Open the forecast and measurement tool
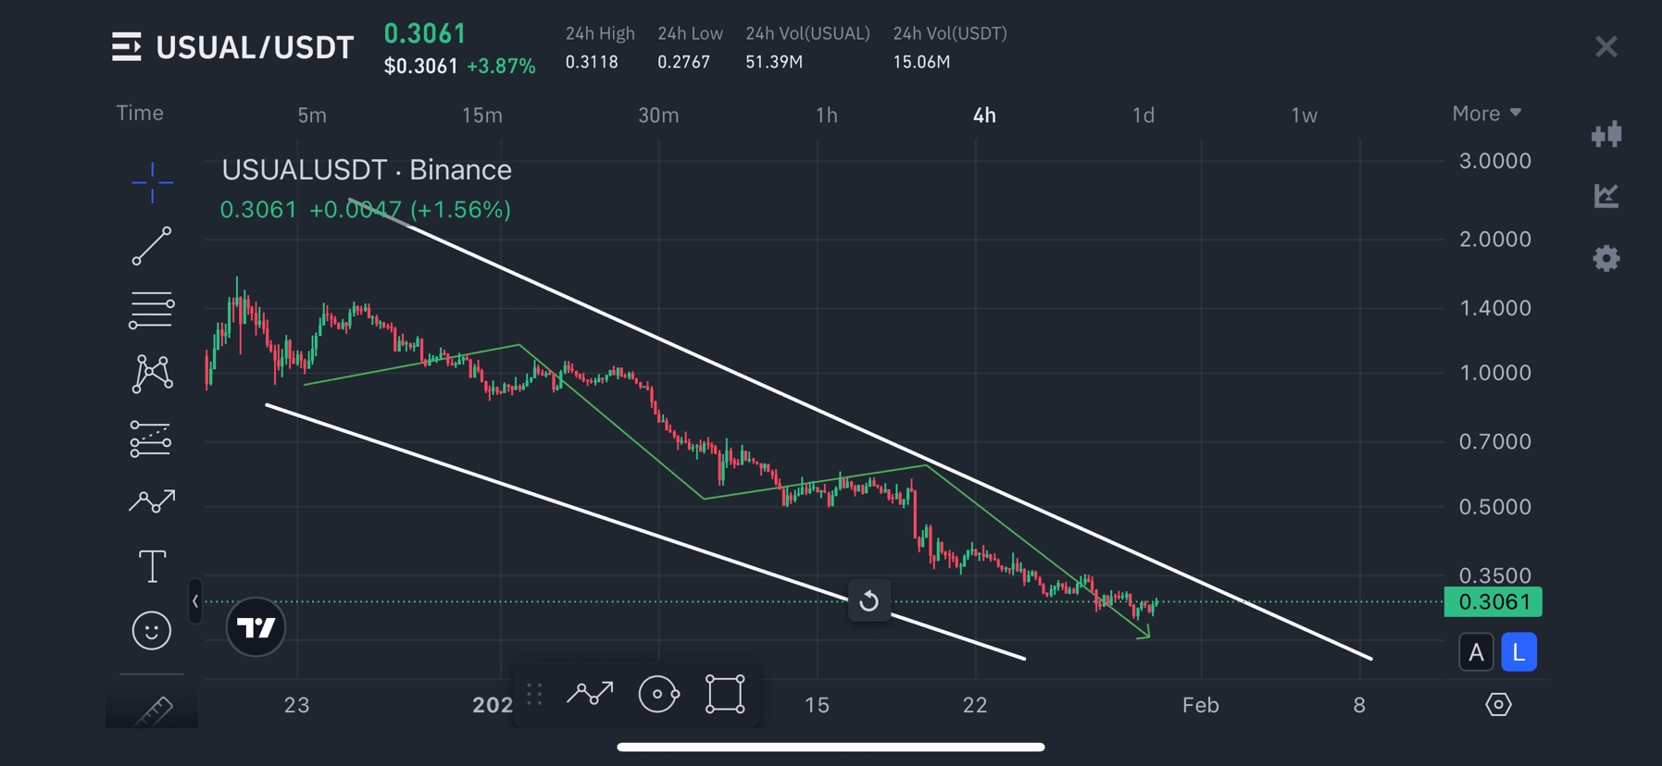This screenshot has height=766, width=1662. coord(152,439)
